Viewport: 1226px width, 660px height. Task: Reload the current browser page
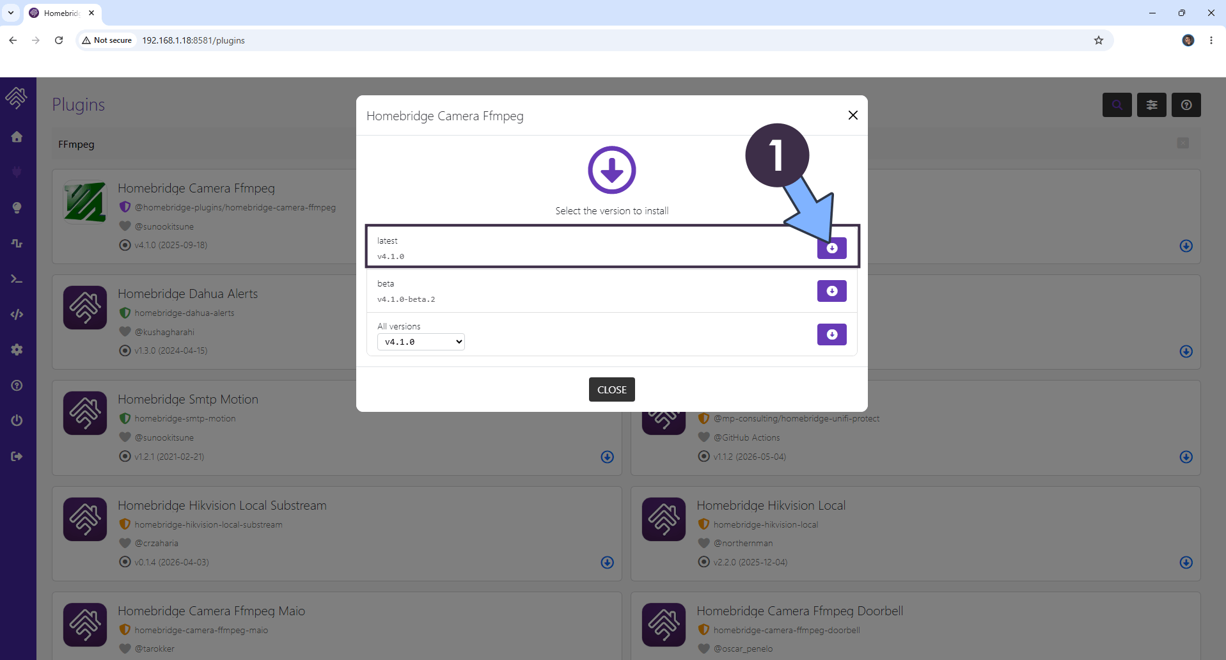point(59,40)
